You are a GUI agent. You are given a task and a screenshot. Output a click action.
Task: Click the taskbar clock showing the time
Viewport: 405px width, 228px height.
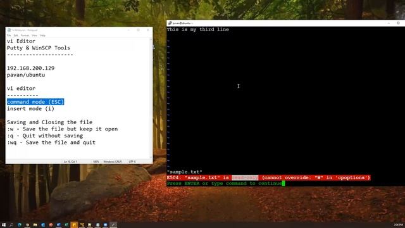tap(398, 225)
